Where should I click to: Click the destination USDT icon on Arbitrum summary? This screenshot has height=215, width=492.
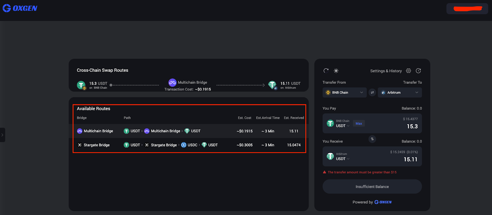coord(272,85)
